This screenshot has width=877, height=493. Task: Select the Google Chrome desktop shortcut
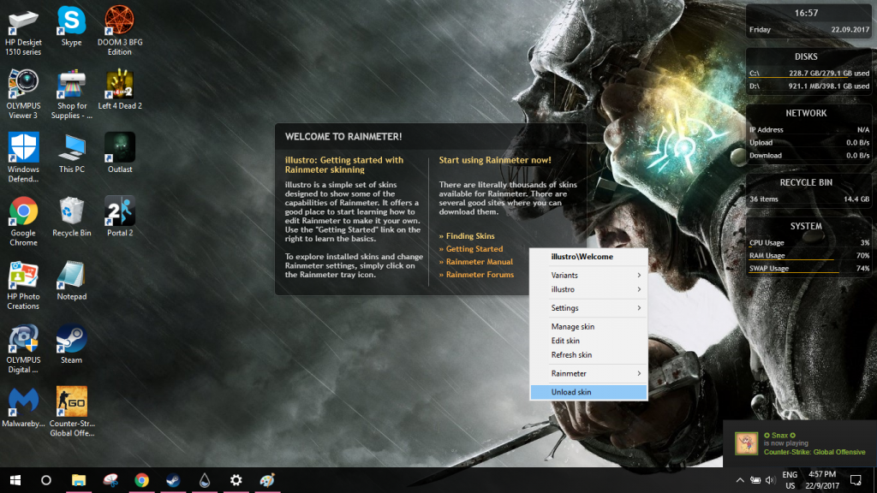click(23, 222)
